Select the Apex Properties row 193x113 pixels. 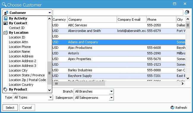pyautogui.click(x=119, y=59)
